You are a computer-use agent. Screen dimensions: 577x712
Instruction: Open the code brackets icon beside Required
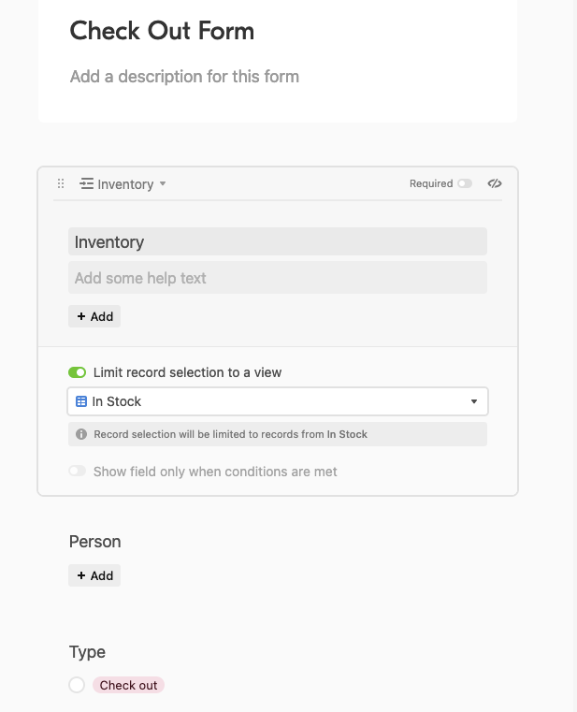coord(495,183)
